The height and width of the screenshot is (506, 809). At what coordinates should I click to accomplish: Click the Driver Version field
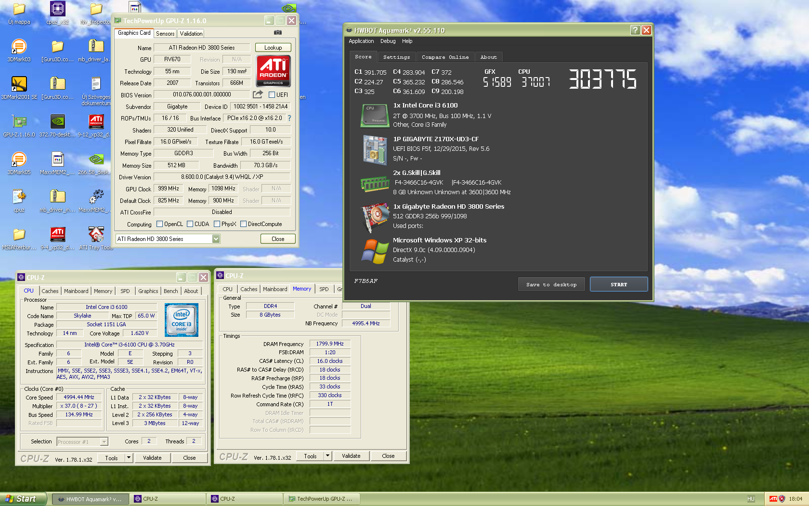tap(222, 177)
